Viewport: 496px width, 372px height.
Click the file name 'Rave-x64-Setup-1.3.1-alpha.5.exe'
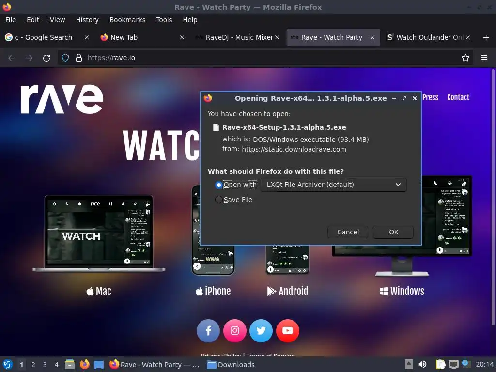pyautogui.click(x=284, y=127)
